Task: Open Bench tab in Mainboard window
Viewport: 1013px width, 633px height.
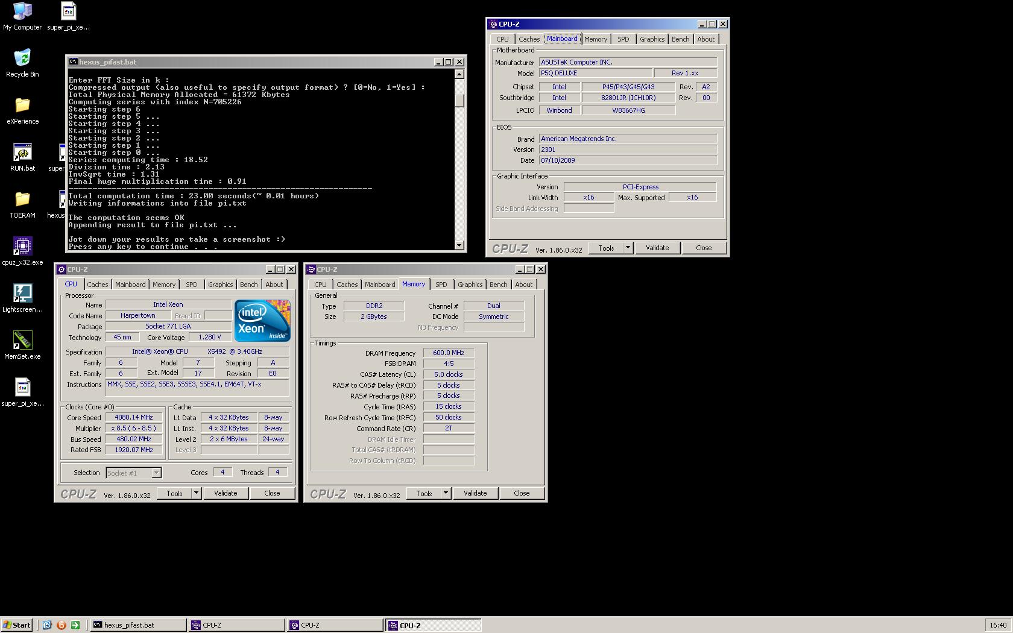Action: [681, 39]
